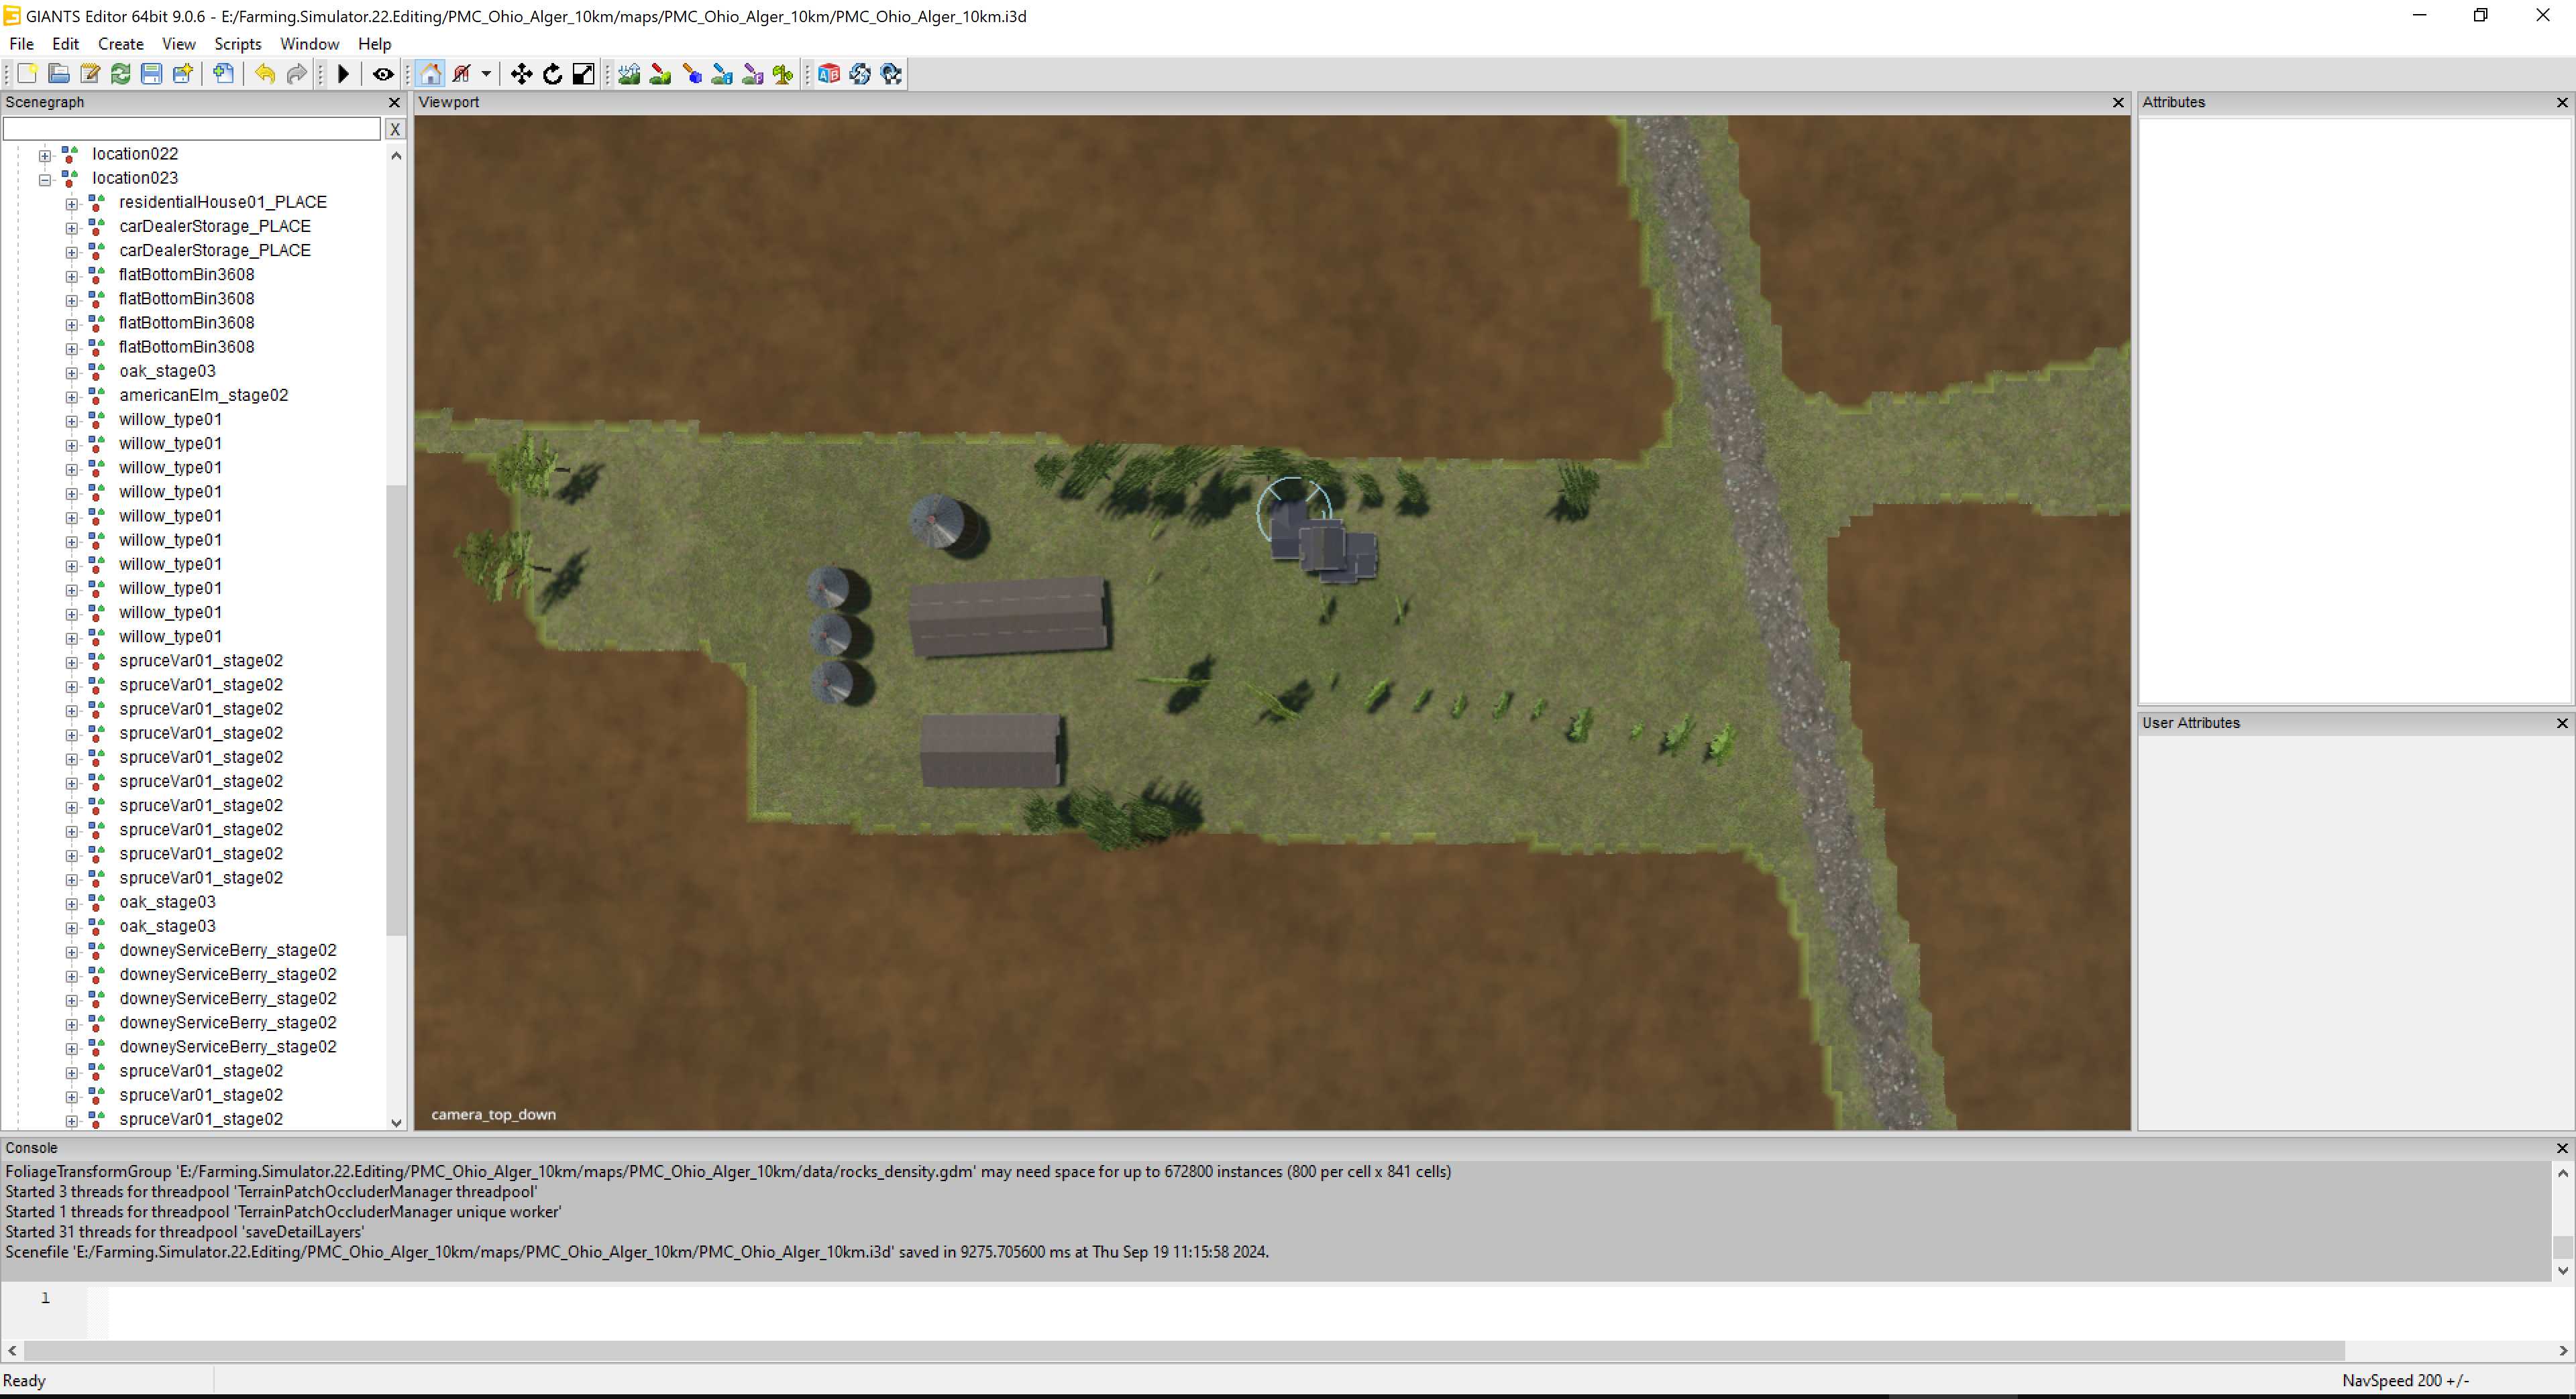Close the Attributes panel
The width and height of the screenshot is (2576, 1399).
2562,102
